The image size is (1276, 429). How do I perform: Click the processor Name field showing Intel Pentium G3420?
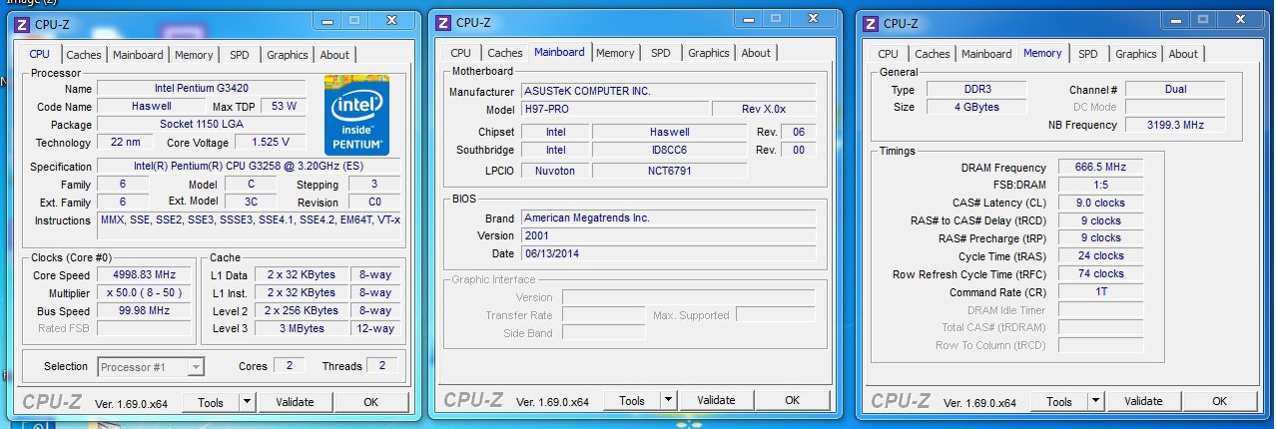click(x=201, y=89)
